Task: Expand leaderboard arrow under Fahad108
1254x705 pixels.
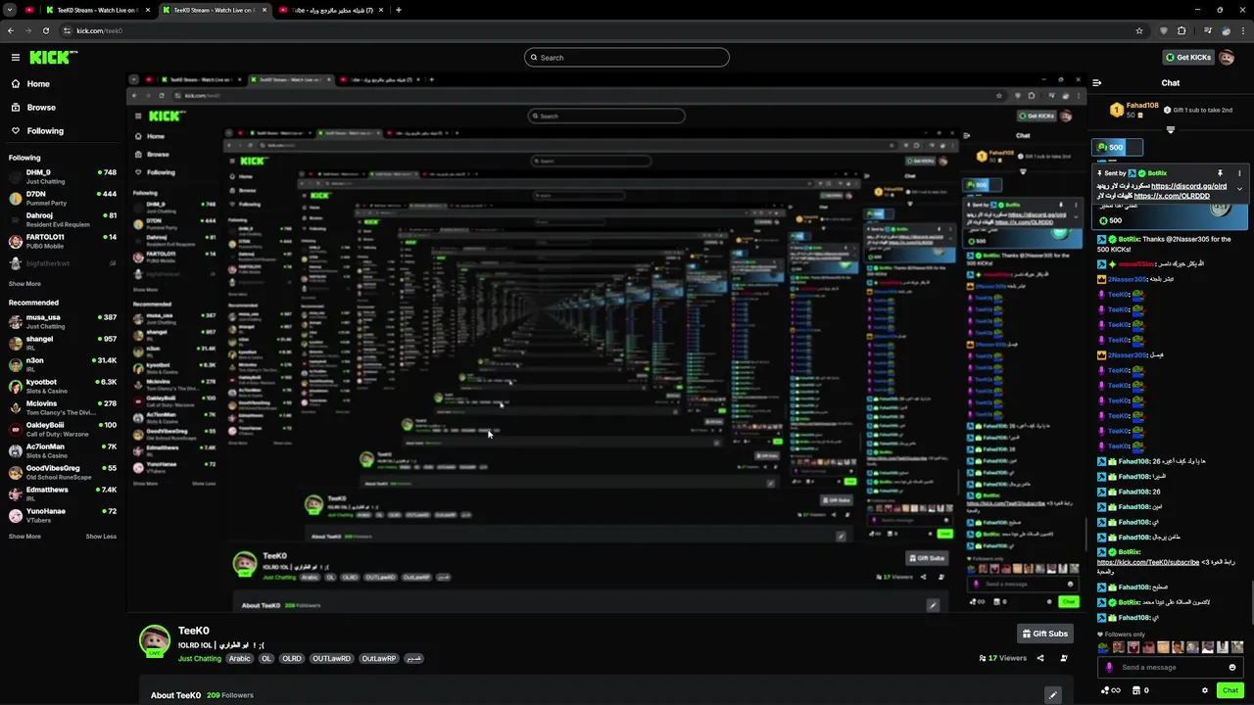Action: (x=1170, y=129)
